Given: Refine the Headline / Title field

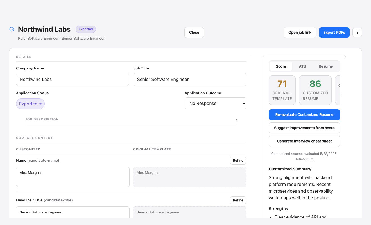Looking at the screenshot, I should [238, 200].
